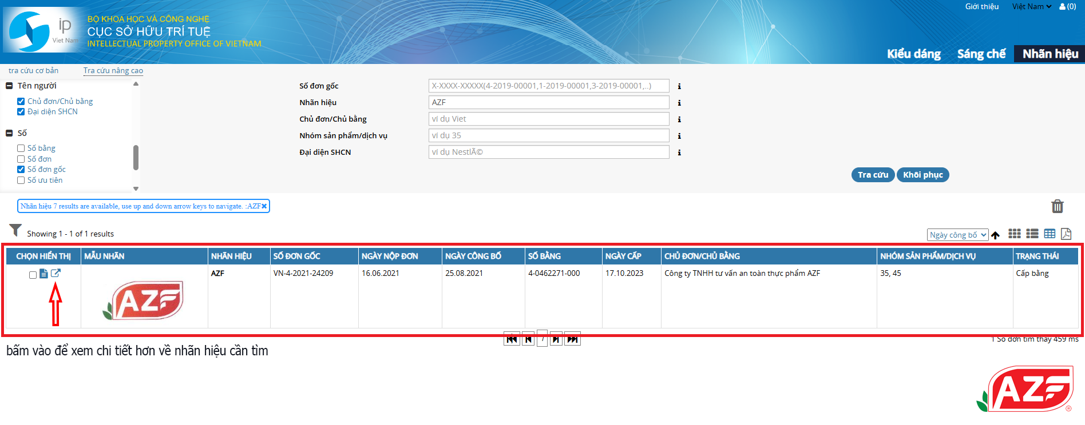This screenshot has width=1085, height=425.
Task: Reverse sort order with the up arrow
Action: pos(995,235)
